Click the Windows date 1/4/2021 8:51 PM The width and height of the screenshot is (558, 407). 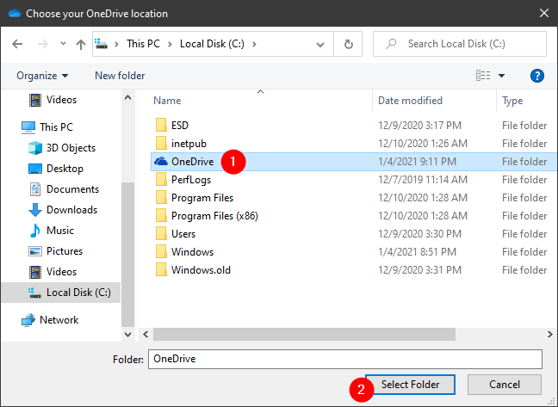417,252
